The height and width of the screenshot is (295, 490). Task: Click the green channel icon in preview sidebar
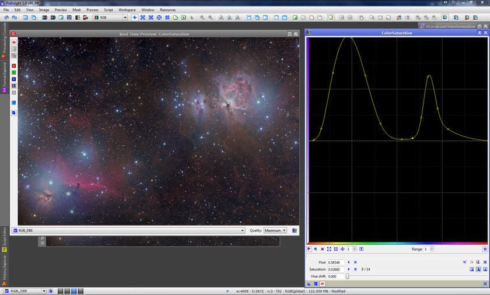click(x=13, y=72)
